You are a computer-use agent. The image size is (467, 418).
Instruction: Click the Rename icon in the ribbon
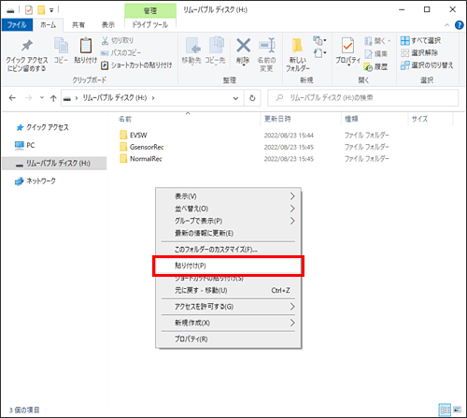[267, 46]
